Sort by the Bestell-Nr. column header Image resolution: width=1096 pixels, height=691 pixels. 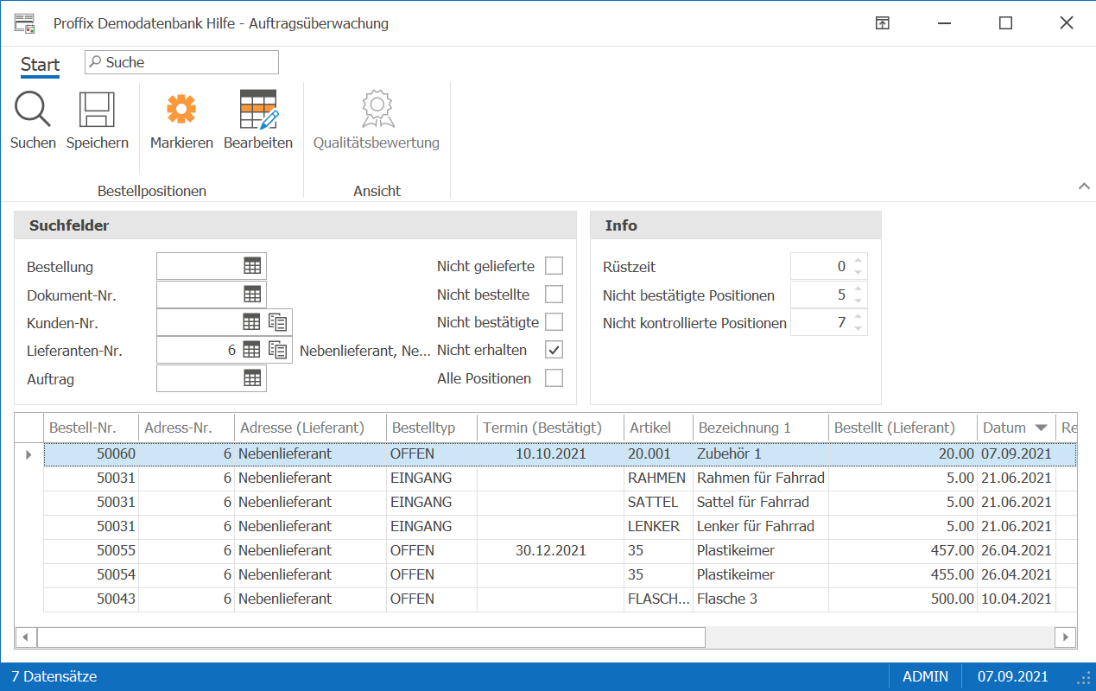(92, 428)
